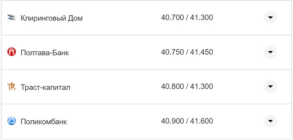Select Полтава-Банк sell rate 41.450

[x=202, y=52]
